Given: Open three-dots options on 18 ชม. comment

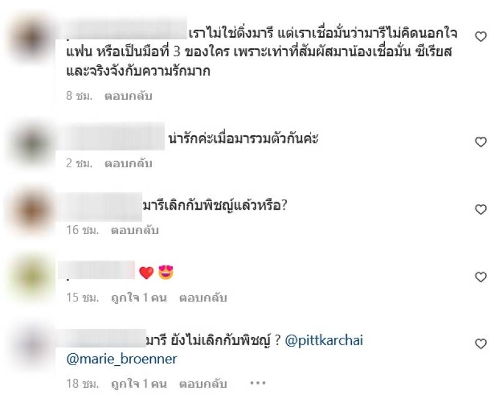Looking at the screenshot, I should [258, 383].
